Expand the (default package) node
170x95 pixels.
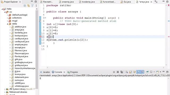[7, 15]
